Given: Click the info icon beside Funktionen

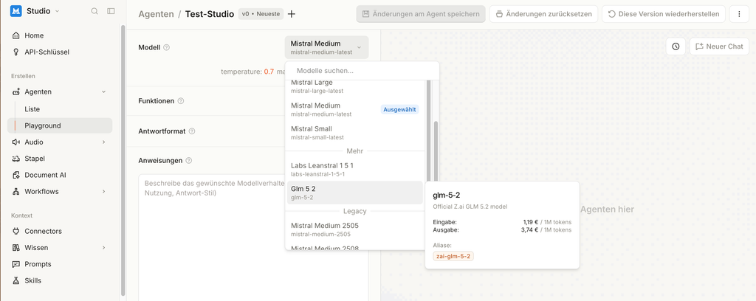Looking at the screenshot, I should 181,101.
